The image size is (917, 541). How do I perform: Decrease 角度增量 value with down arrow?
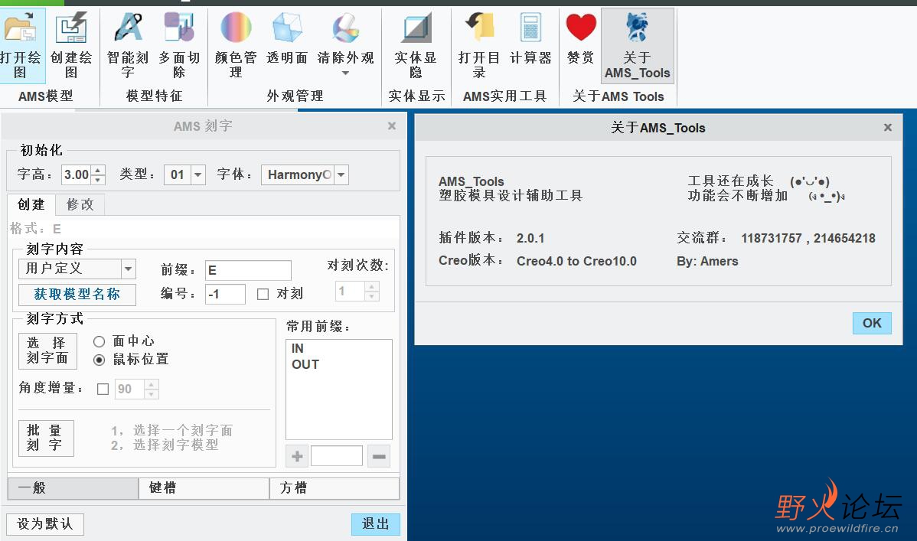(x=152, y=394)
